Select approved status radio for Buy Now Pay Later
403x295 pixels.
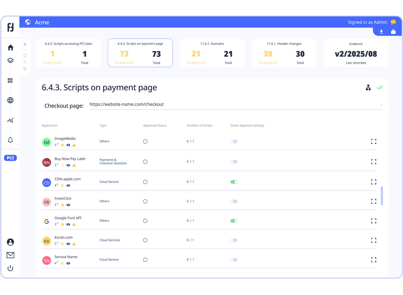pos(145,162)
